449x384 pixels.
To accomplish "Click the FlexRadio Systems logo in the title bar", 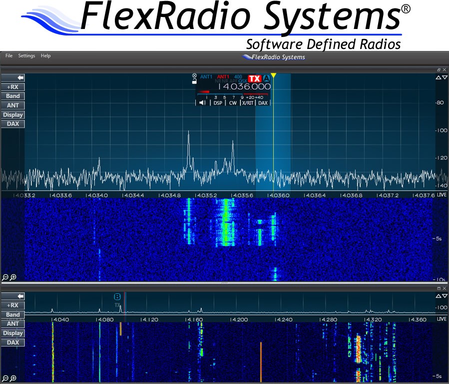I will pos(274,57).
